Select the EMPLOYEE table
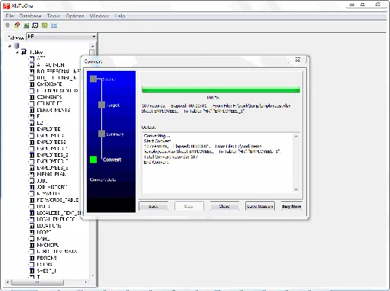 (49, 130)
